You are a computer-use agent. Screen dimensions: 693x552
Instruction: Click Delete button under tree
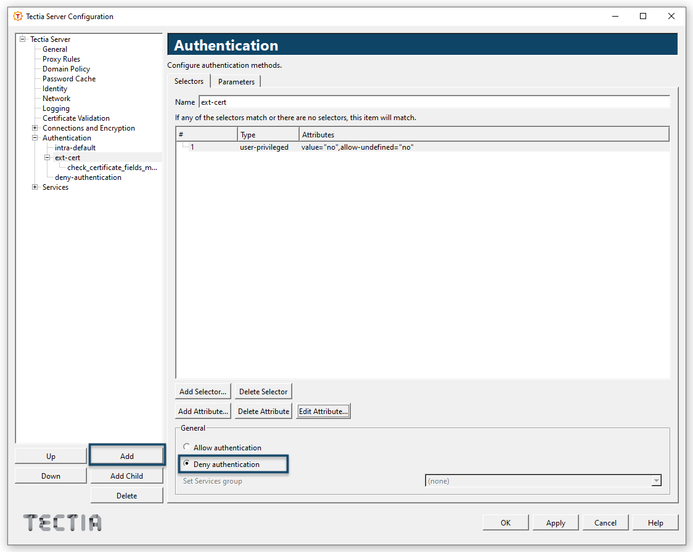click(x=127, y=495)
